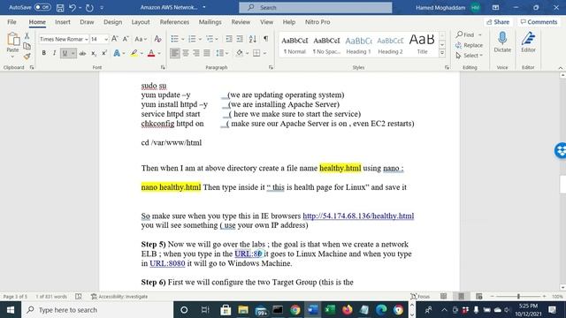
Task: Open Font dialog launcher
Action: tap(163, 67)
